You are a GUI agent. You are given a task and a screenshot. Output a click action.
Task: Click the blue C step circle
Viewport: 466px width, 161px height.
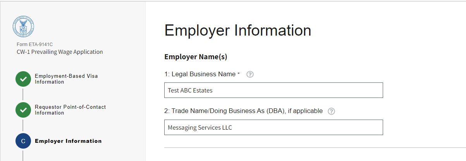click(23, 141)
